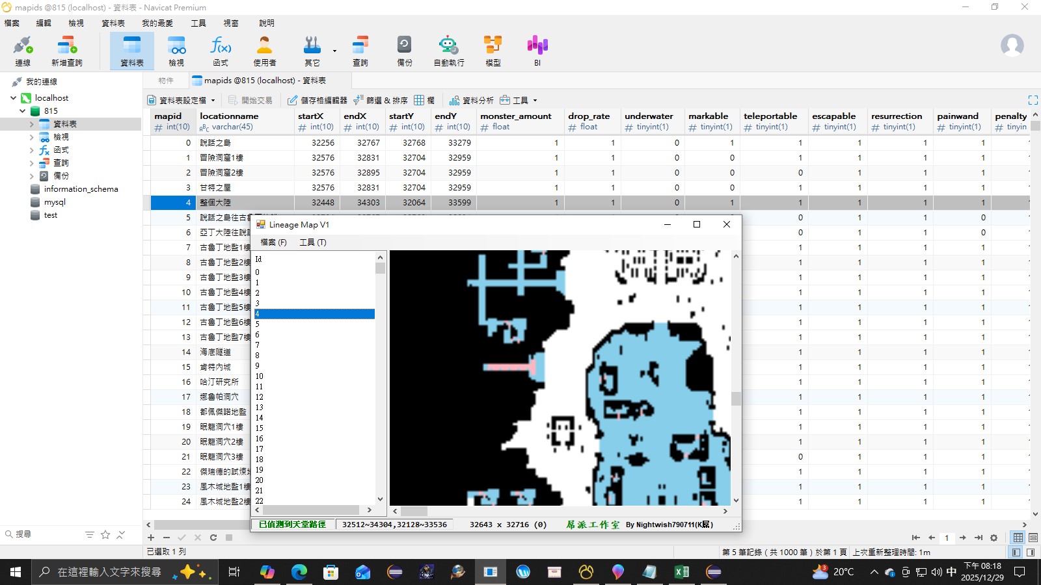
Task: Open 檔案 (F) menu in Lineage Map
Action: 273,242
